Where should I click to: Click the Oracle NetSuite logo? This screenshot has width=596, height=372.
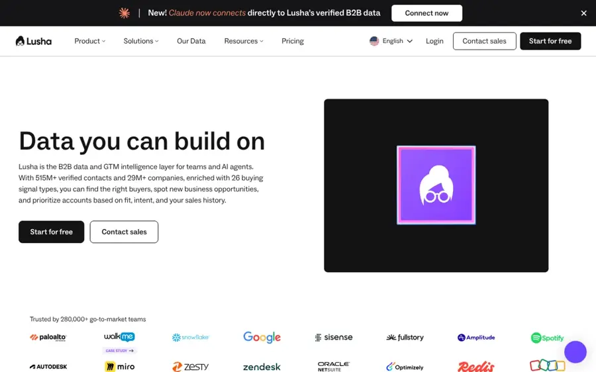[334, 367]
